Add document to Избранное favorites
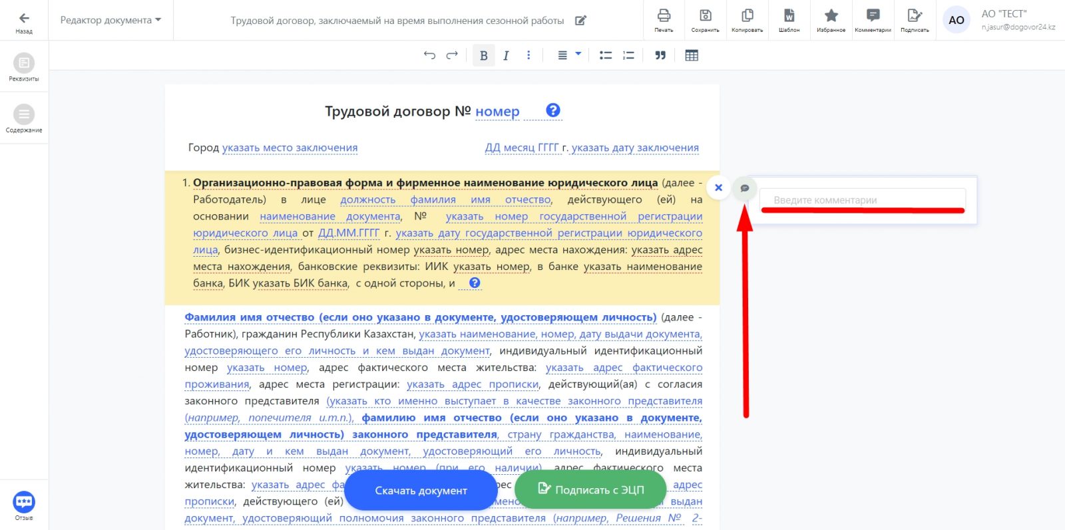The image size is (1065, 530). pyautogui.click(x=831, y=20)
